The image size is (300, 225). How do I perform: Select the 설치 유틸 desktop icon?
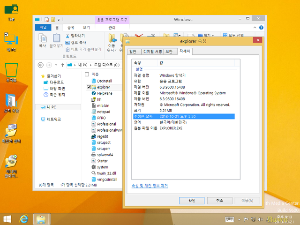(11, 103)
